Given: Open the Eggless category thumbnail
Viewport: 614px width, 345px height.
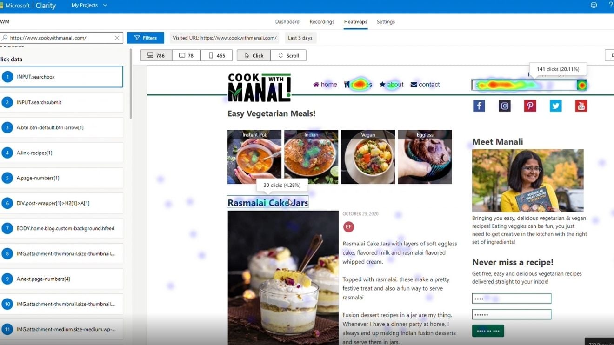Looking at the screenshot, I should click(425, 157).
